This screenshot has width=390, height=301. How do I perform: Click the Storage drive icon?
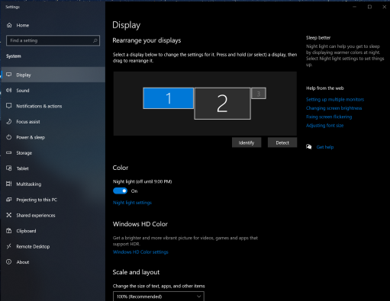9,152
